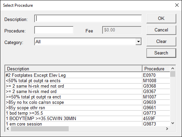Image resolution: width=182 pixels, height=137 pixels.
Task: Click the horizontal scrollbar left arrow
Action: (8, 129)
